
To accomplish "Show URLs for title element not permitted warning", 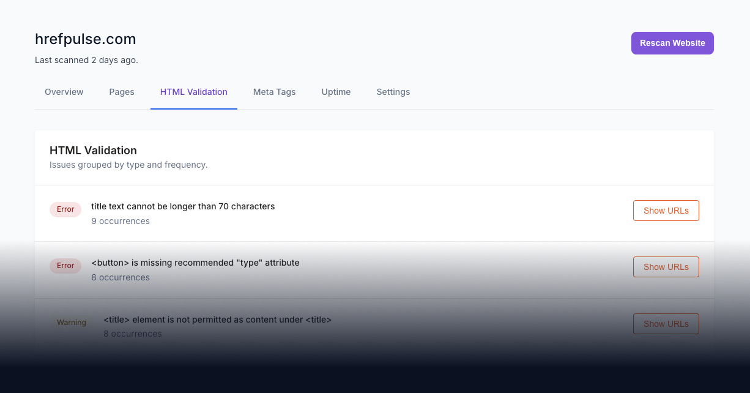I will pos(666,324).
